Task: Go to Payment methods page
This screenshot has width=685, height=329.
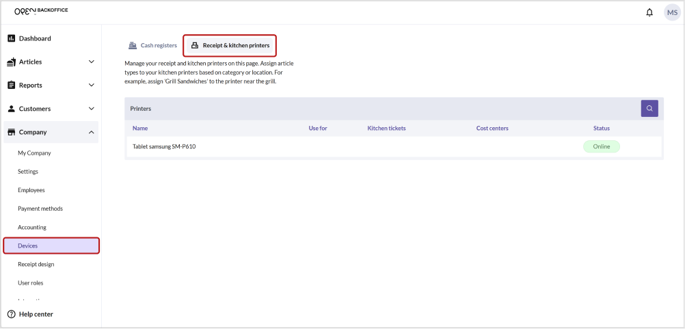Action: point(40,209)
